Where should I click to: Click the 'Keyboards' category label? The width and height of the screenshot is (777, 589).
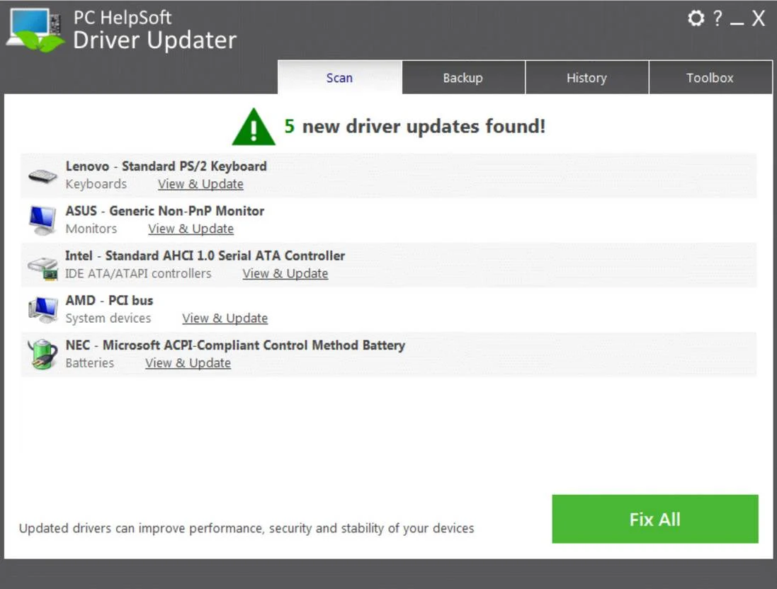(x=96, y=184)
